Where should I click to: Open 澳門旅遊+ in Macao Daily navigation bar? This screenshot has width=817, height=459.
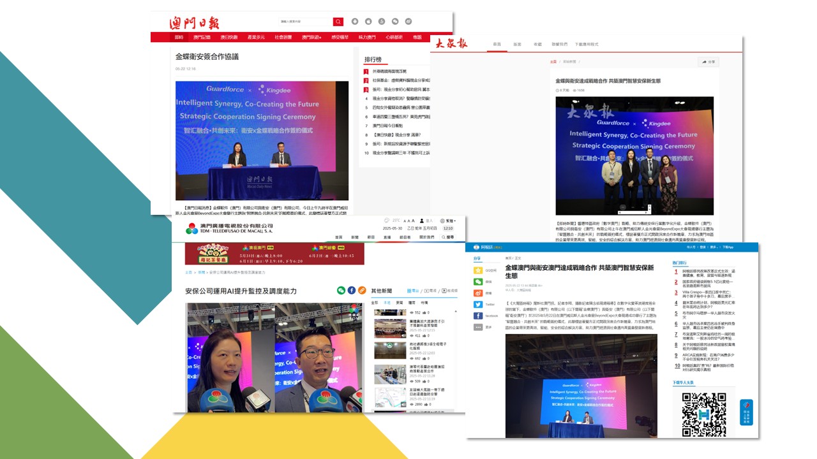point(311,38)
